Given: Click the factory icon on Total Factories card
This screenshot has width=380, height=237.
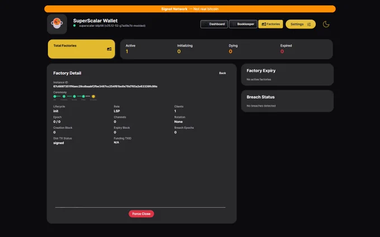Looking at the screenshot, I should [109, 49].
